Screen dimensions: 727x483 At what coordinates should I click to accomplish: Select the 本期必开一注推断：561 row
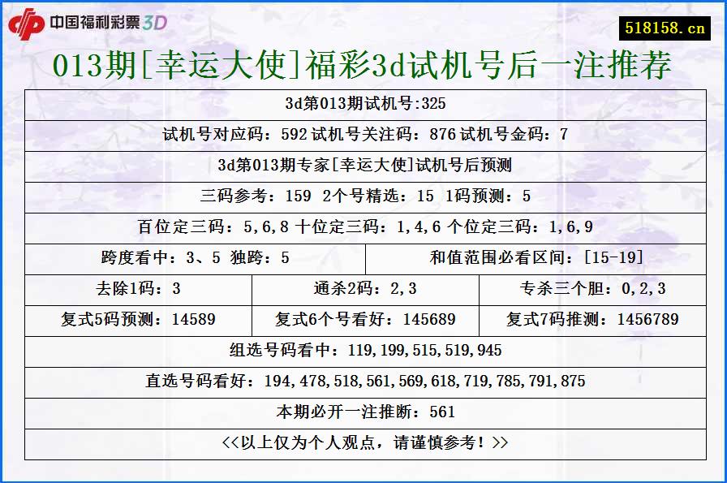[363, 412]
